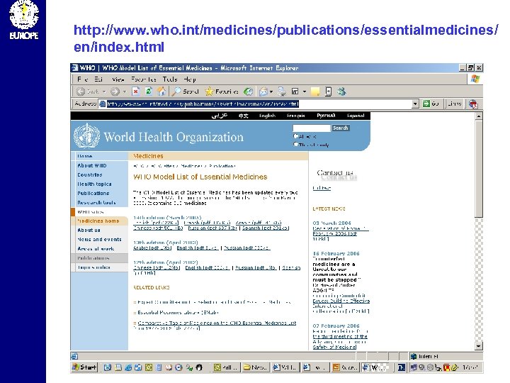
Task: Click into the WHO search text field
Action: coord(311,128)
